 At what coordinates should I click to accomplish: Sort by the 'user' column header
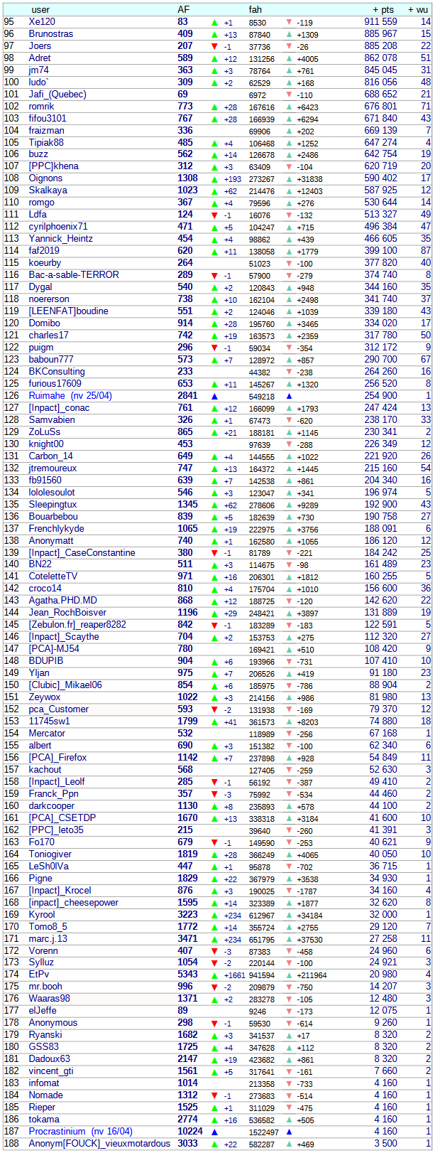point(40,9)
